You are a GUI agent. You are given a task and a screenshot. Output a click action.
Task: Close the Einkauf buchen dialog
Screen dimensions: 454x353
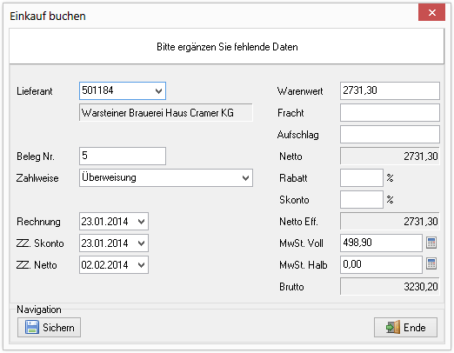pos(431,12)
